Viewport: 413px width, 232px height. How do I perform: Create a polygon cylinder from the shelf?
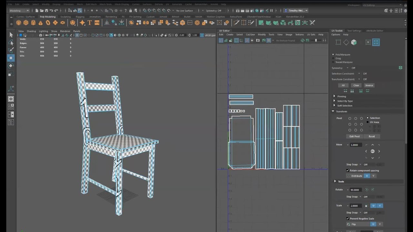[x=33, y=23]
